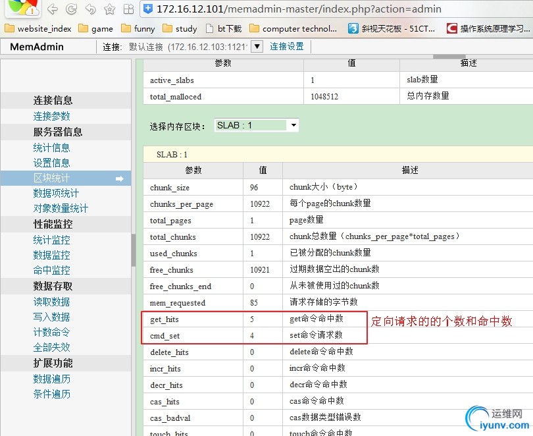Viewport: 533px width, 436px height.
Task: Click the 服务器信息 sidebar heading
Action: [58, 132]
